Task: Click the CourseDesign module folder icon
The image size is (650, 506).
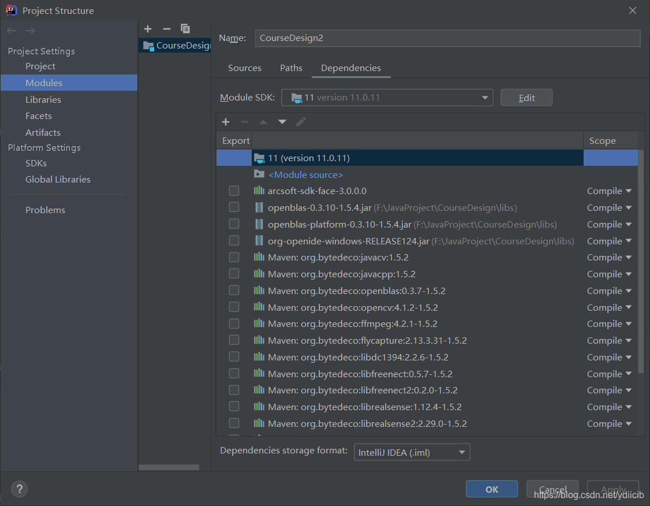Action: pyautogui.click(x=148, y=46)
